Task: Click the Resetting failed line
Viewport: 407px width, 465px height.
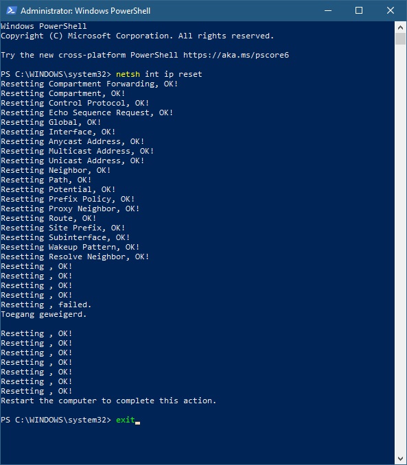Action: click(x=46, y=305)
